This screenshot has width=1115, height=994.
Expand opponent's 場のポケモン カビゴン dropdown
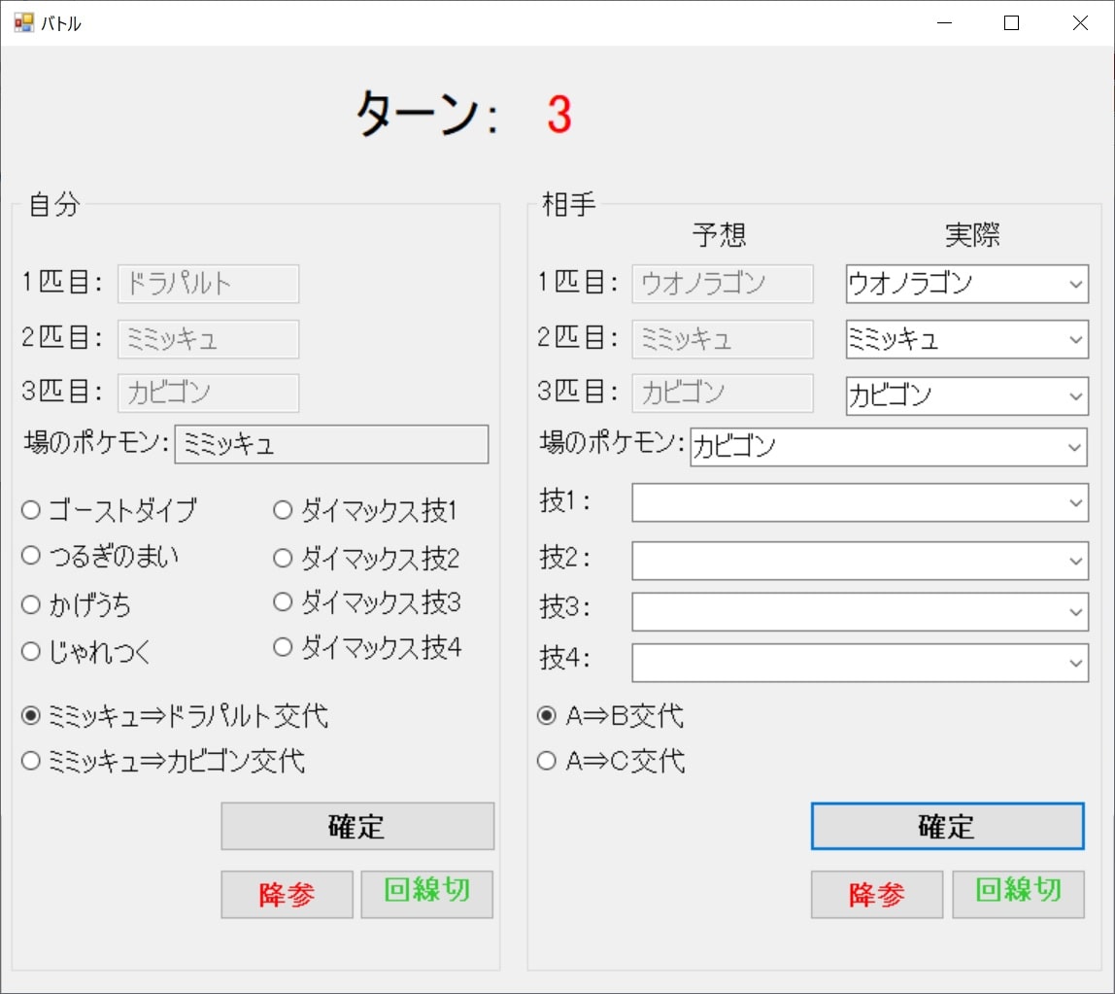click(888, 447)
